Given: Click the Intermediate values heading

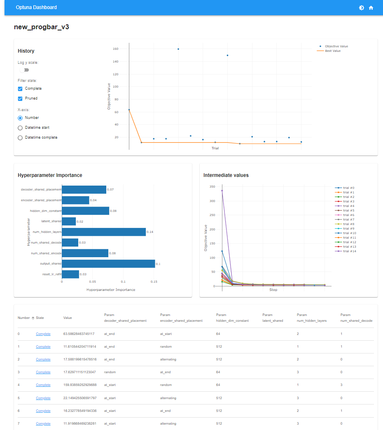Looking at the screenshot, I should pyautogui.click(x=226, y=175).
